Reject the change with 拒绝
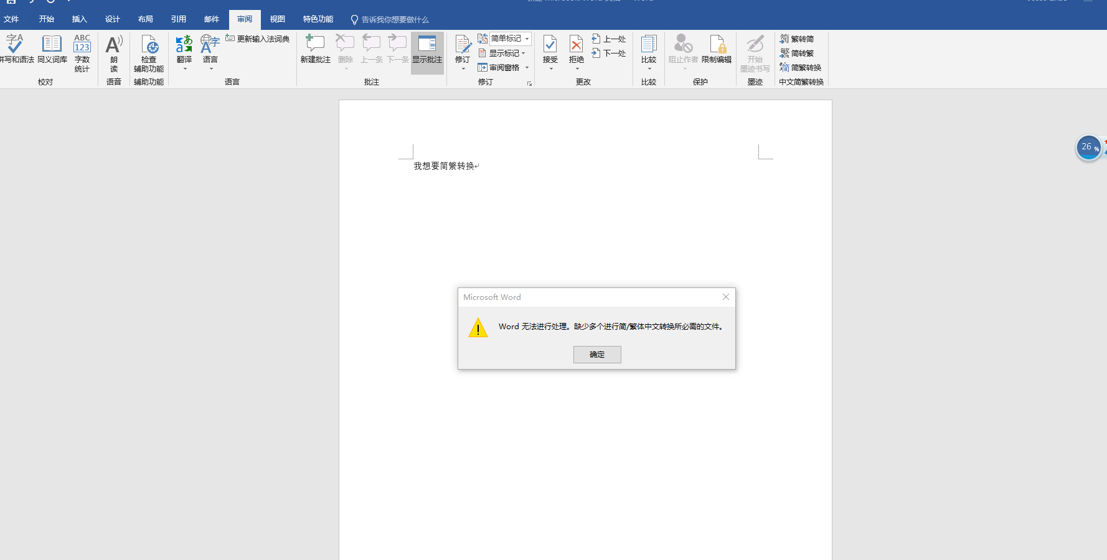 [x=576, y=45]
